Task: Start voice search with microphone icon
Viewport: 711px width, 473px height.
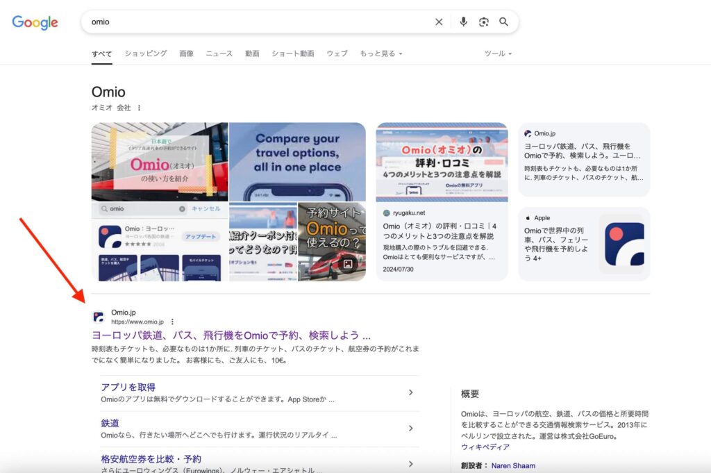Action: click(x=463, y=22)
